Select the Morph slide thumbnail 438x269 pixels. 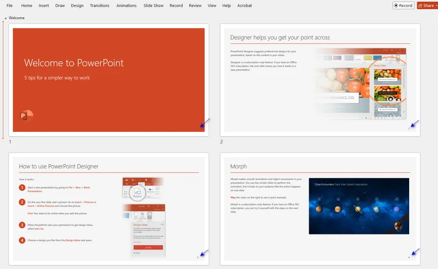tap(320, 209)
